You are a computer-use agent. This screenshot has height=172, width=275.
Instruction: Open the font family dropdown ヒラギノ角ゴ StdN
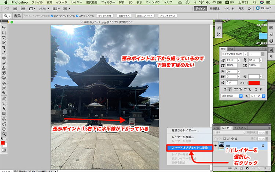246,54
